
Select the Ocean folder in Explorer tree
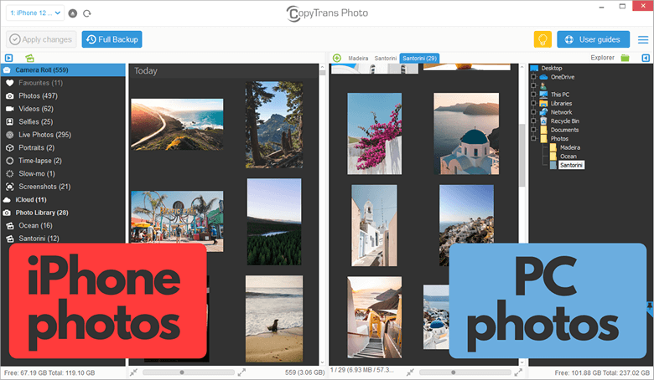click(x=568, y=156)
